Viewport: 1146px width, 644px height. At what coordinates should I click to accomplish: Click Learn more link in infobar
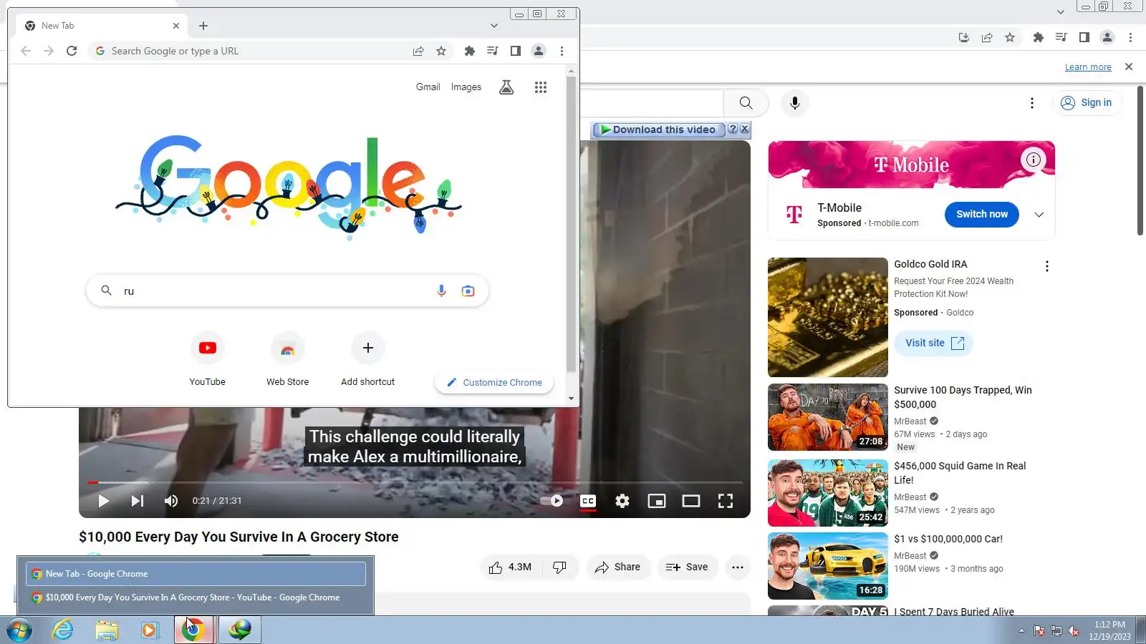[1088, 67]
